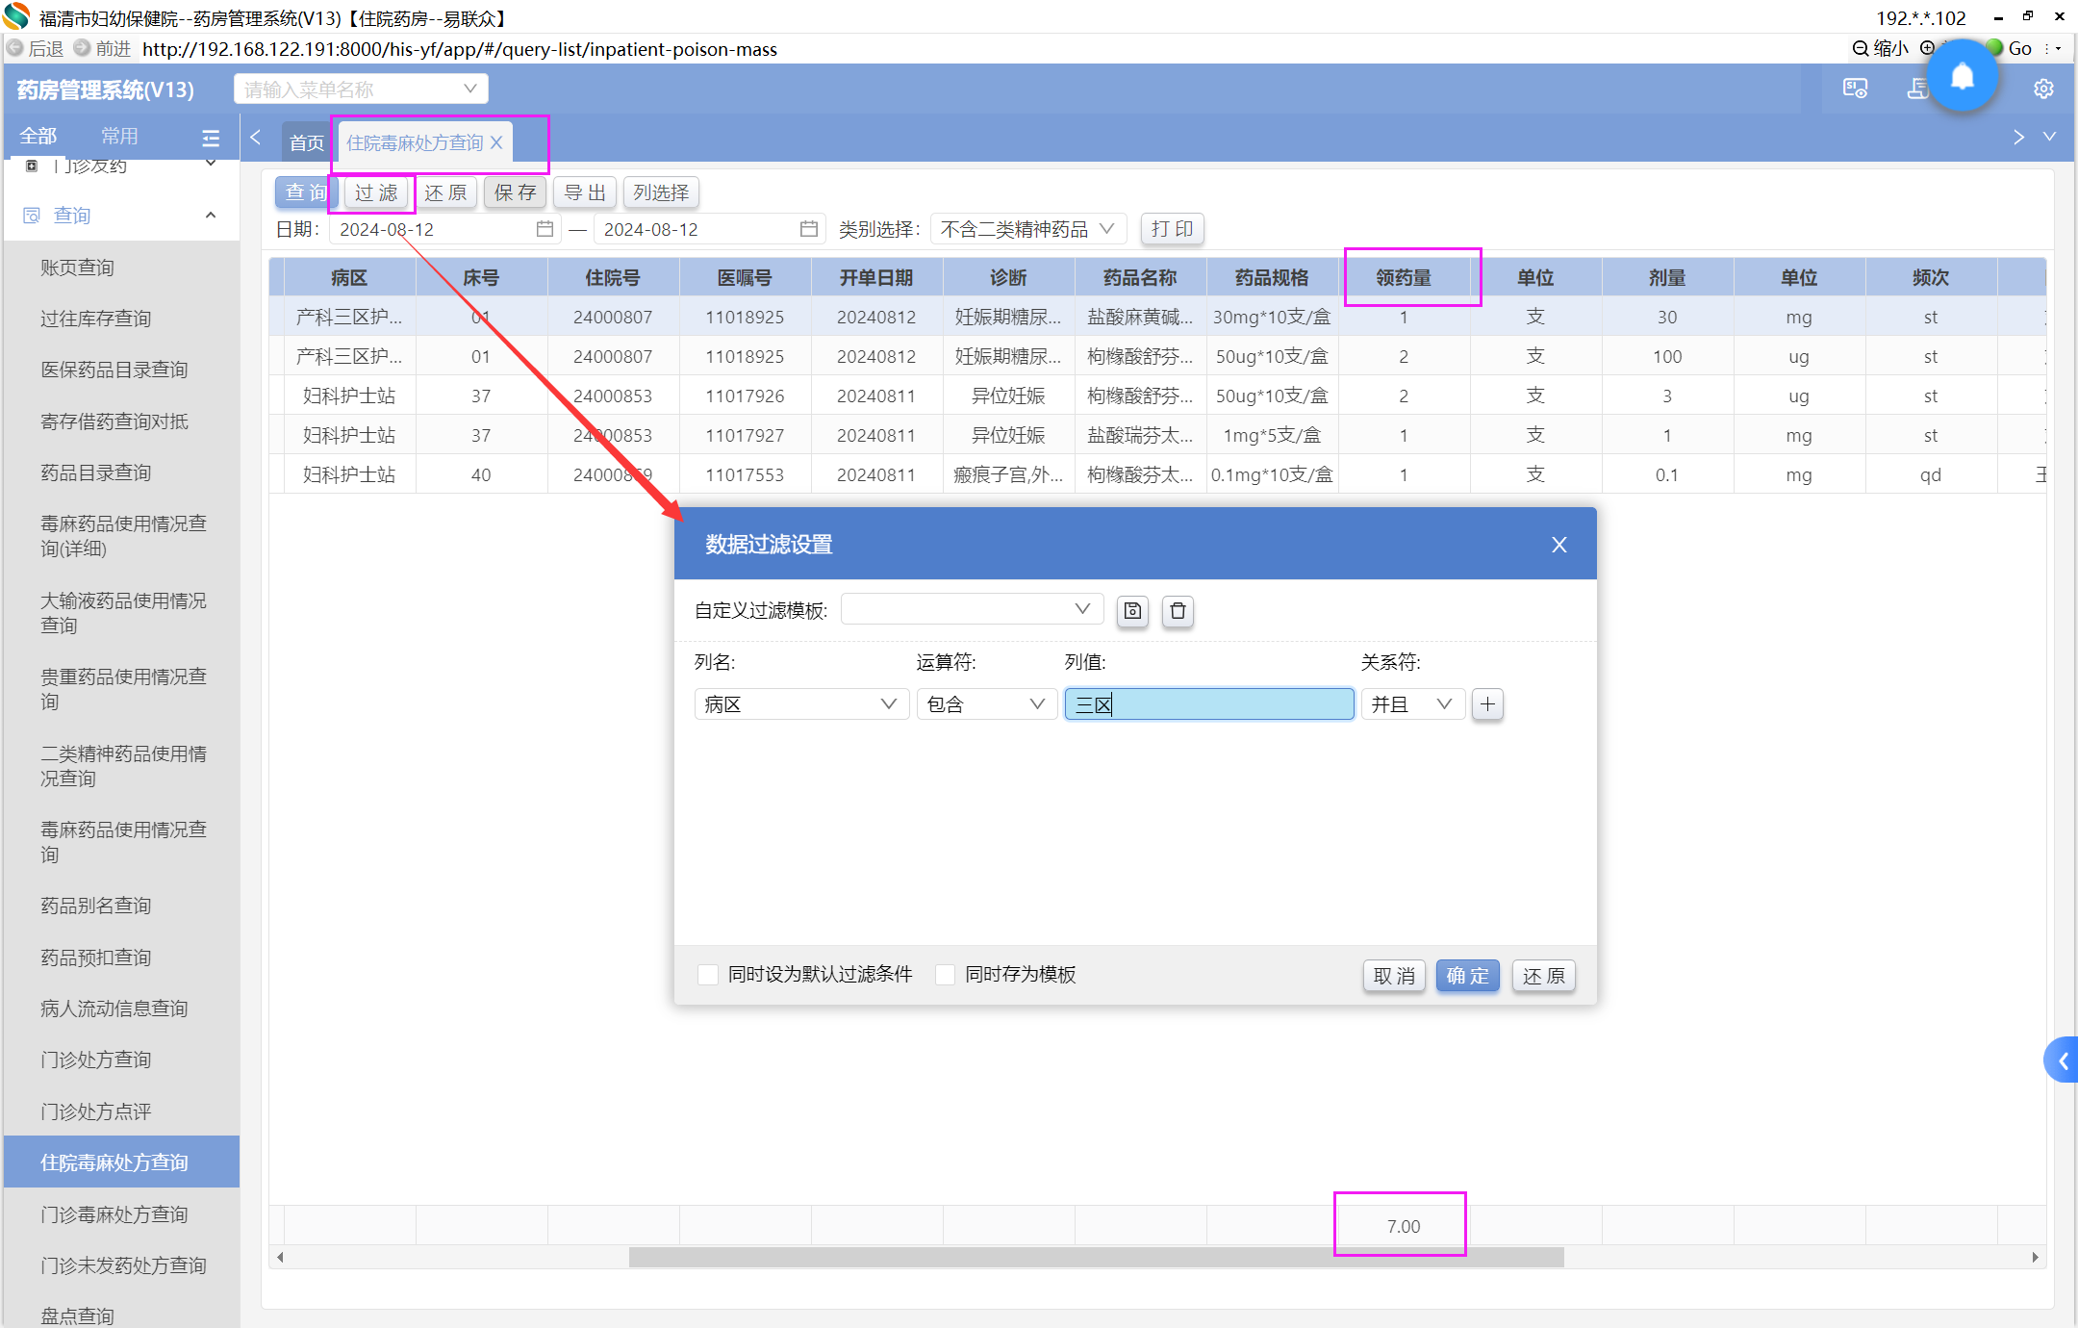This screenshot has height=1328, width=2078.
Task: Open the 自定义过滤模板 dropdown
Action: 972,609
